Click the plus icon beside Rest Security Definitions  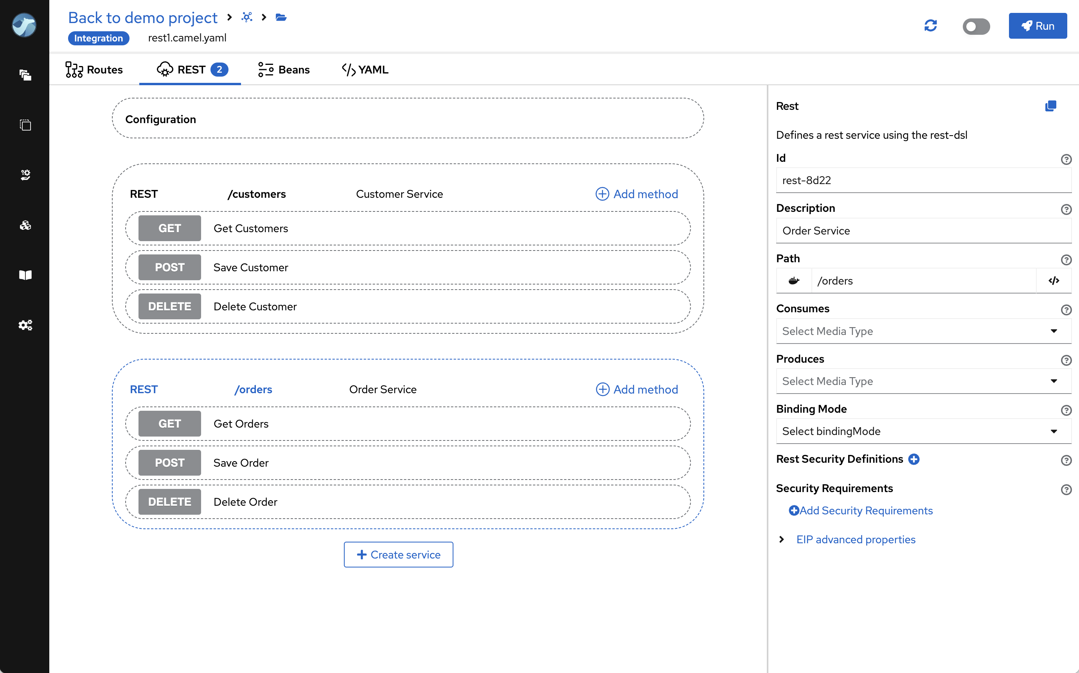click(x=914, y=459)
